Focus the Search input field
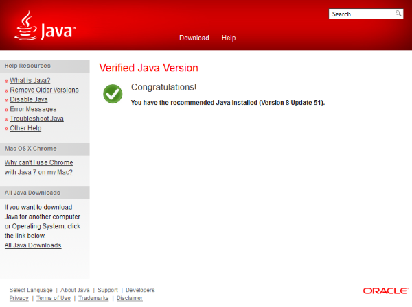The height and width of the screenshot is (307, 412). (x=360, y=14)
